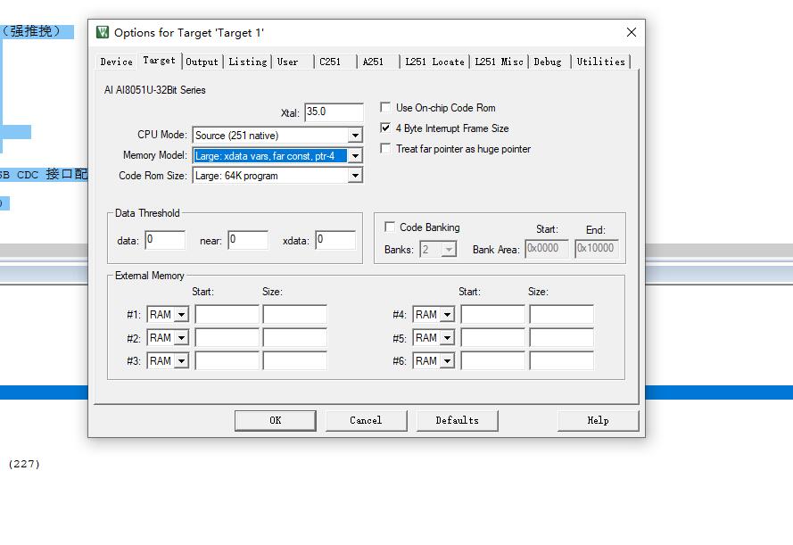Close the Options for Target dialog

[x=632, y=32]
